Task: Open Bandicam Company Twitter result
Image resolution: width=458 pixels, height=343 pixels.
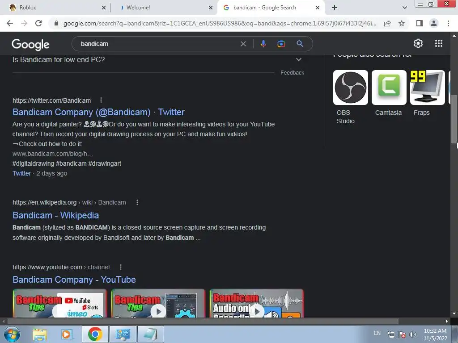Action: click(x=98, y=112)
